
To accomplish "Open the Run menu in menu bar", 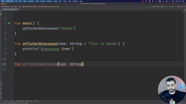I will point(60,1).
